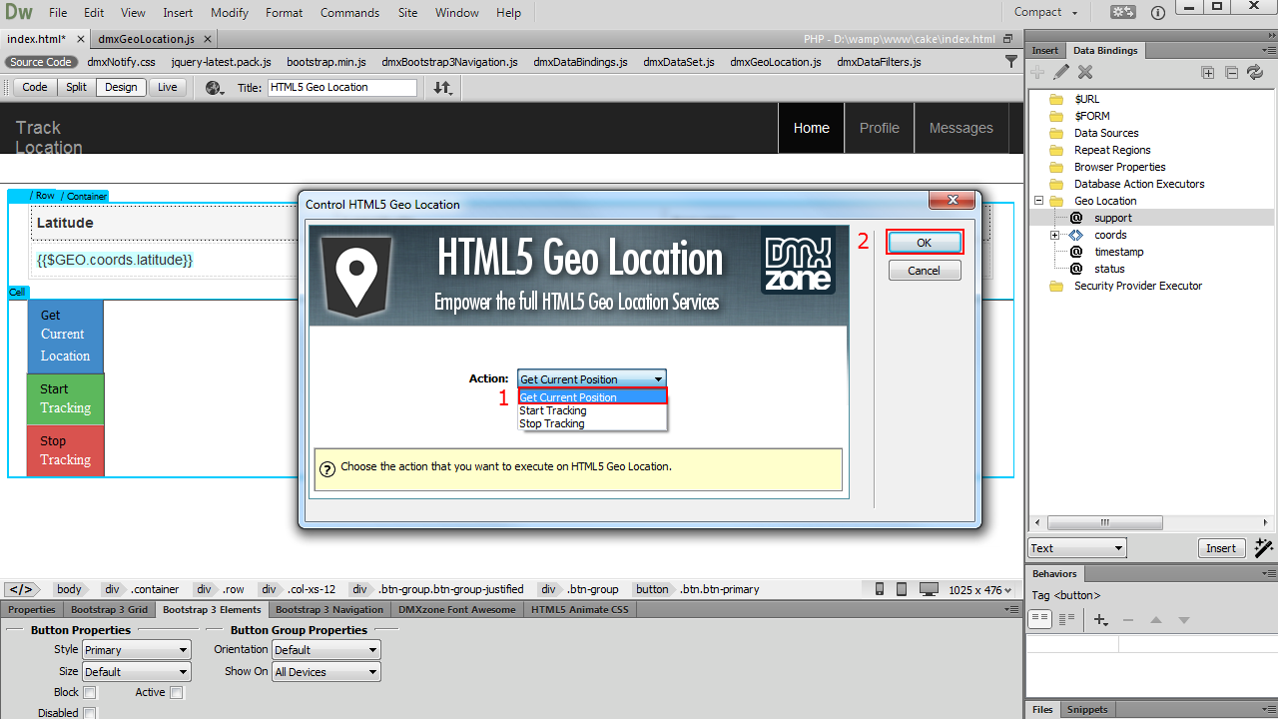
Task: Select the desktop size icon
Action: pyautogui.click(x=929, y=589)
